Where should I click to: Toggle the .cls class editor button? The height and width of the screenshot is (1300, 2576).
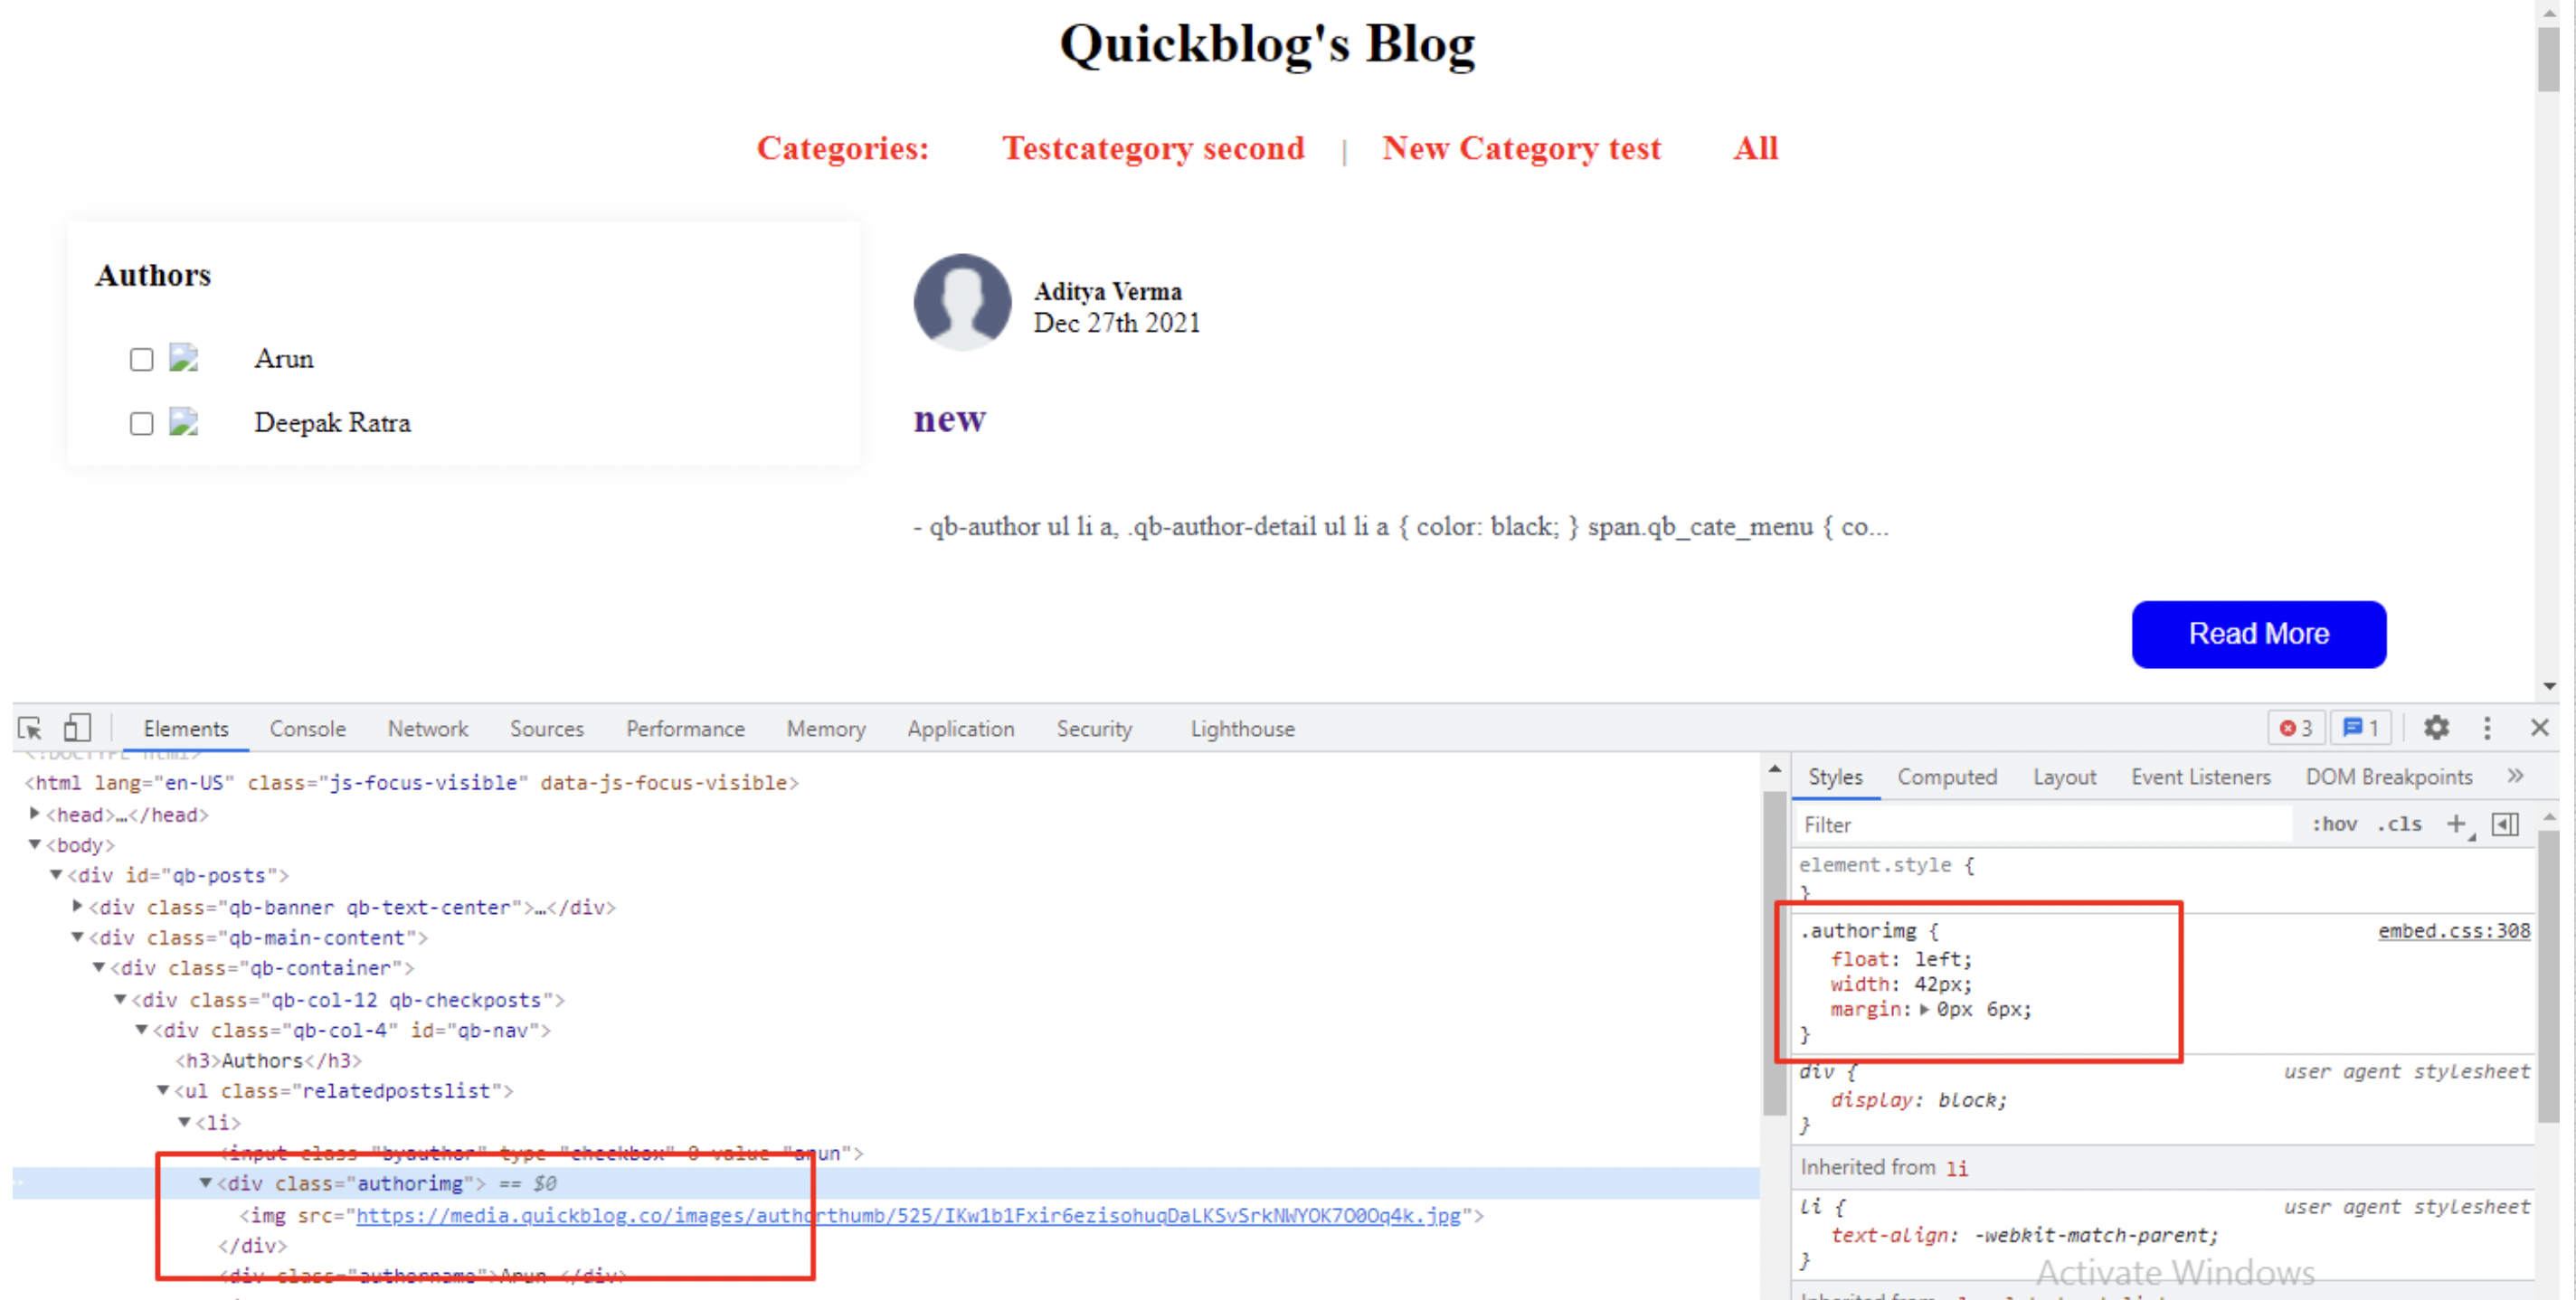tap(2399, 824)
